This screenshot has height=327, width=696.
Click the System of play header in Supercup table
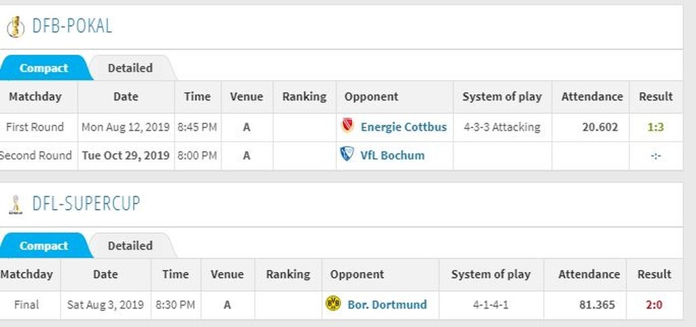point(491,274)
